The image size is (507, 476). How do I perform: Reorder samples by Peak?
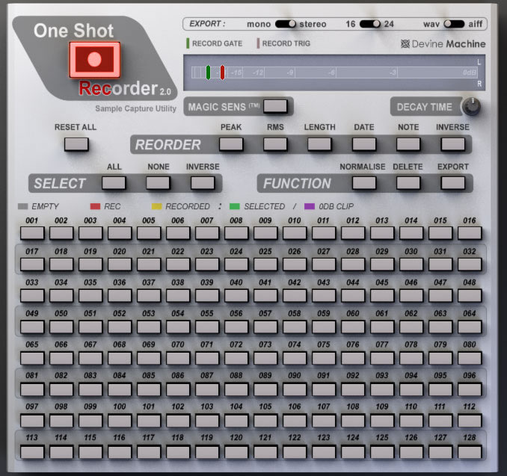coord(231,144)
